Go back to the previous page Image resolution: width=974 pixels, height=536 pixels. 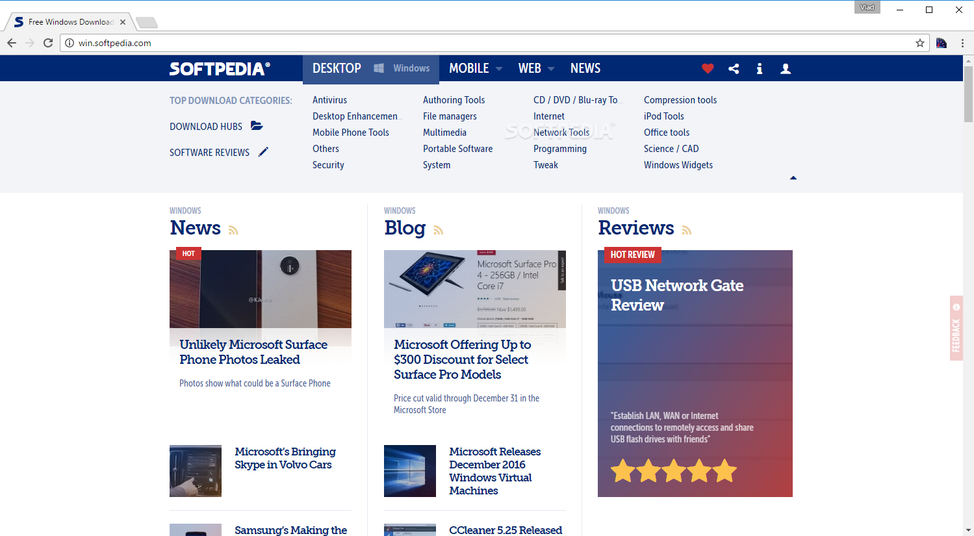point(12,43)
